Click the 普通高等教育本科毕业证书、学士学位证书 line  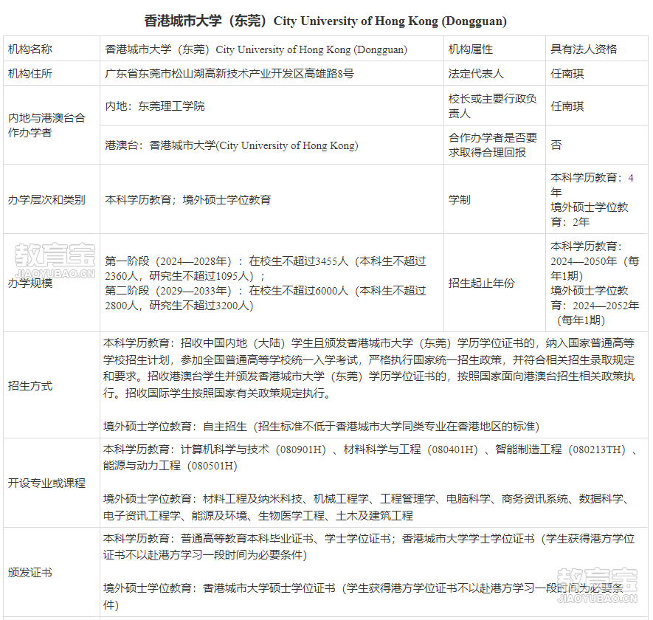[369, 547]
